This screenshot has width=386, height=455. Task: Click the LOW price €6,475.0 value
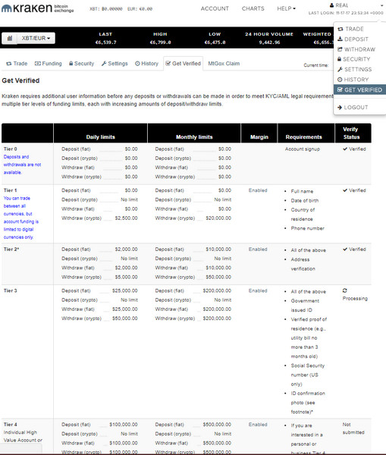pos(215,42)
